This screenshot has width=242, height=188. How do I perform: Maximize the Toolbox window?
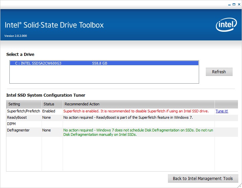(x=233, y=4)
